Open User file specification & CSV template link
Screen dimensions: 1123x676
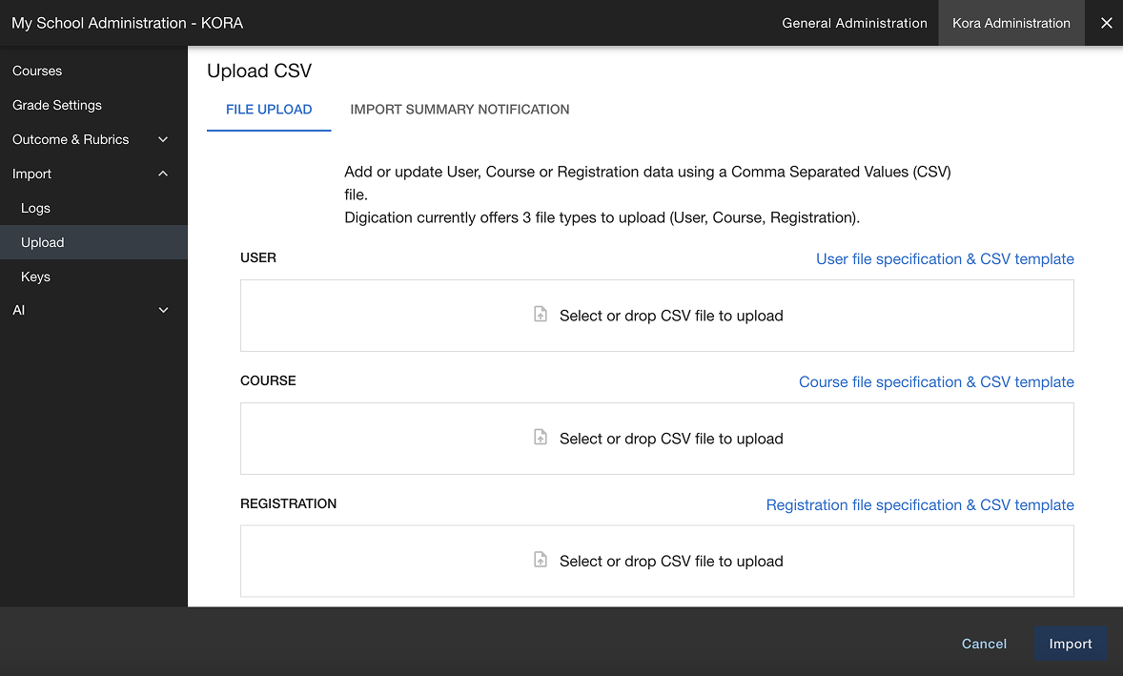945,259
